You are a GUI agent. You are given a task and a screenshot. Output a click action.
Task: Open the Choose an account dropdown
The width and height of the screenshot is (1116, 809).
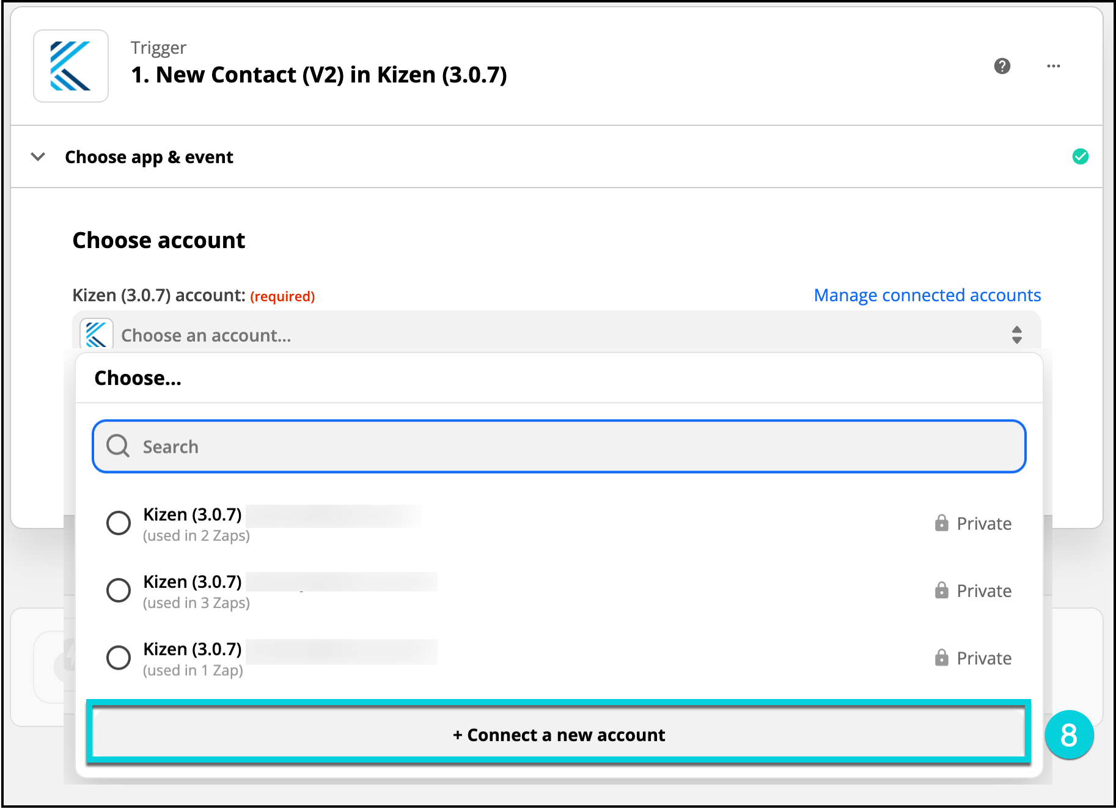550,334
